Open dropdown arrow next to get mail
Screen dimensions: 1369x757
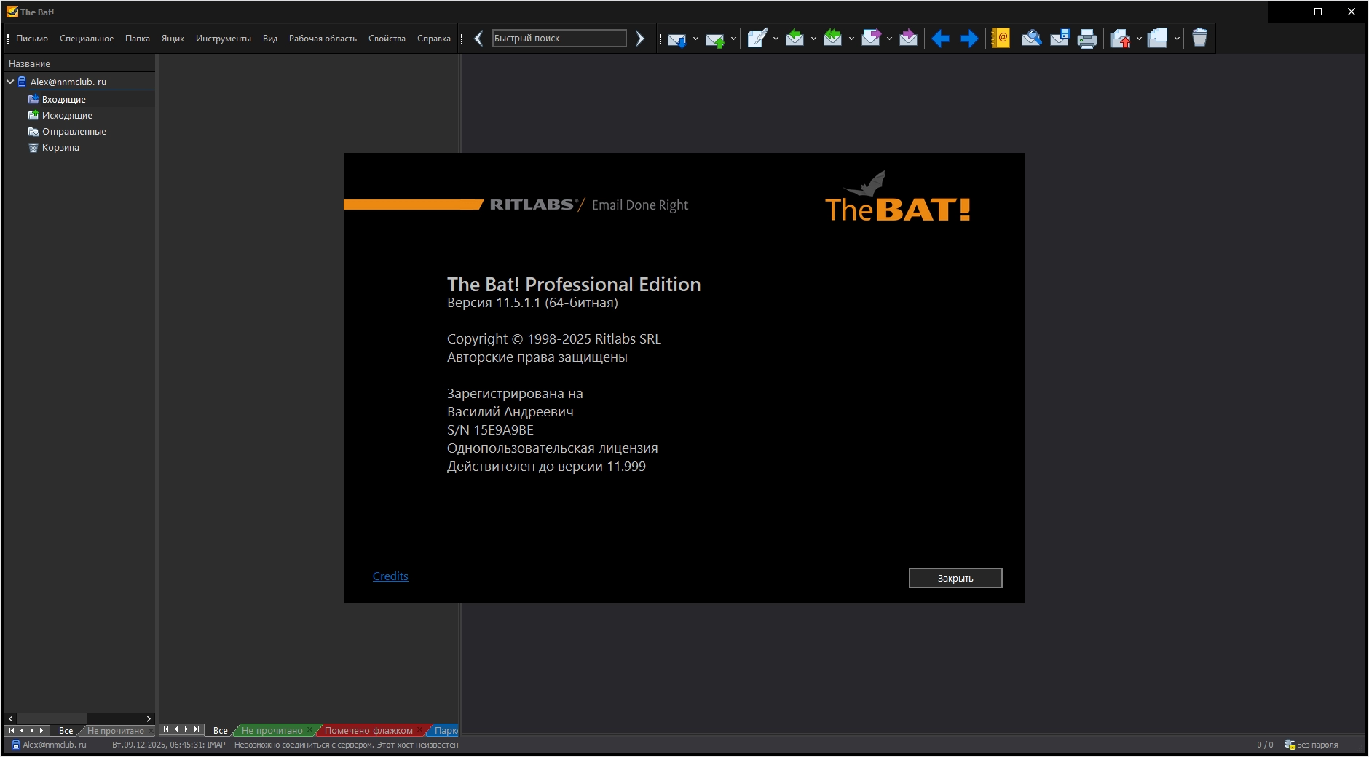695,39
